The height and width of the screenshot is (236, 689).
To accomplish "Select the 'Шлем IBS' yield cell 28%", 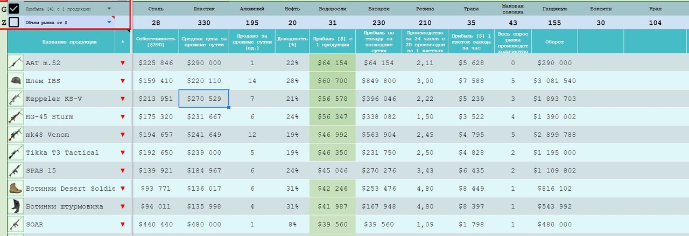I will (x=292, y=81).
